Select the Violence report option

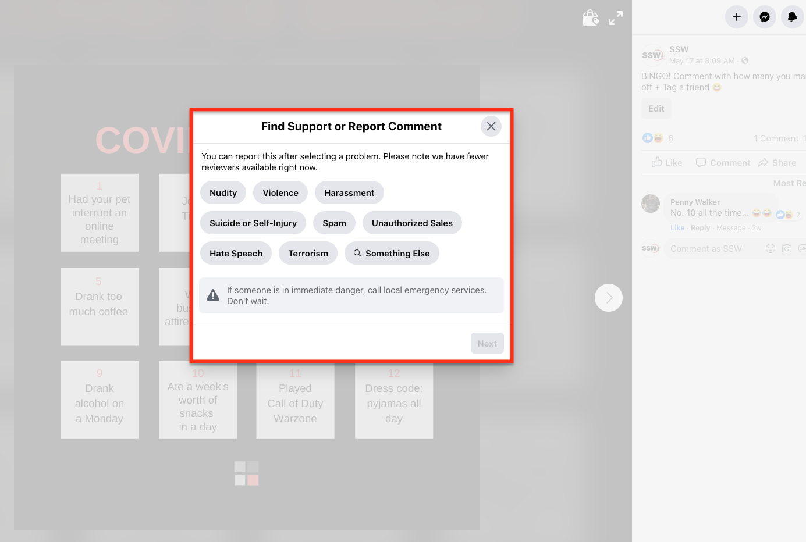coord(280,193)
